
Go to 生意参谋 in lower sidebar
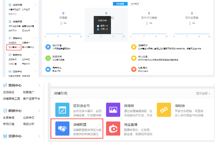point(9,118)
